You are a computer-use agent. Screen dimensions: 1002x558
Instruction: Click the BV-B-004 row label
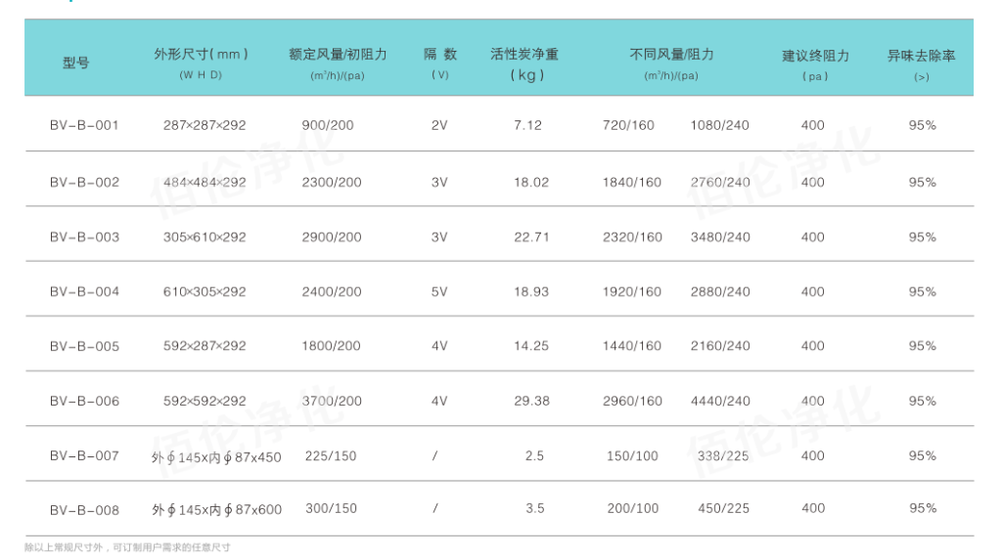(x=84, y=291)
